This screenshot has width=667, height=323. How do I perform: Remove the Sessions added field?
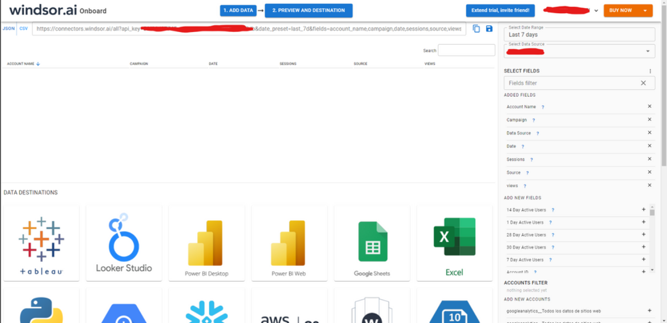pos(649,159)
